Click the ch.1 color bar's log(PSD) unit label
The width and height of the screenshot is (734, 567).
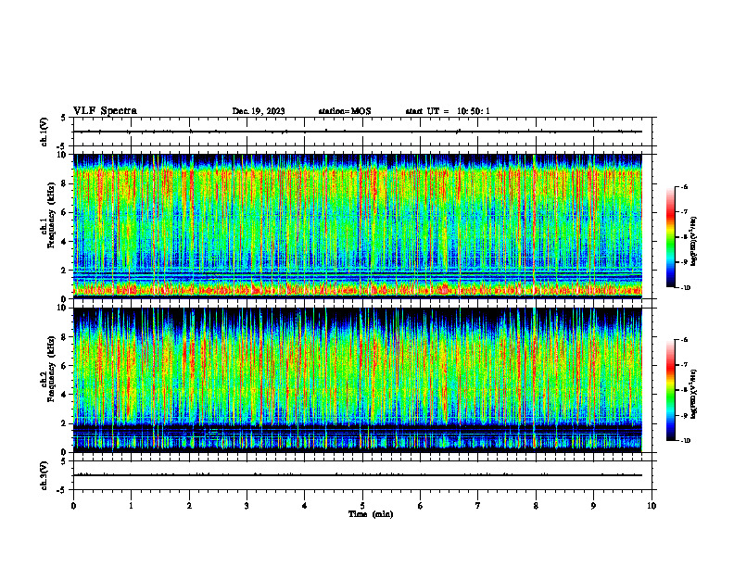point(694,241)
